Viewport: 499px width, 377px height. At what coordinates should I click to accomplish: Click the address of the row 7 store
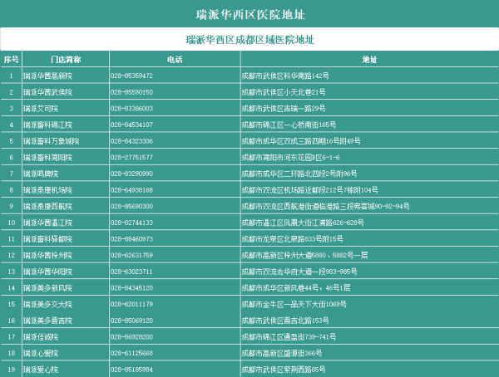pyautogui.click(x=299, y=174)
